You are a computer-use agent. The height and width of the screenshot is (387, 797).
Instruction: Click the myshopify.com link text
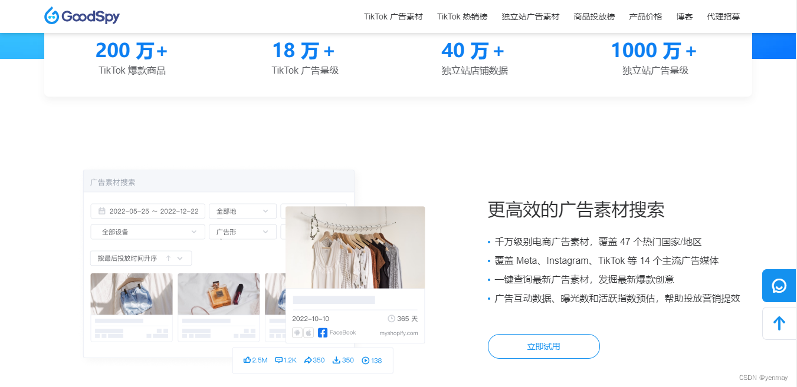(399, 333)
